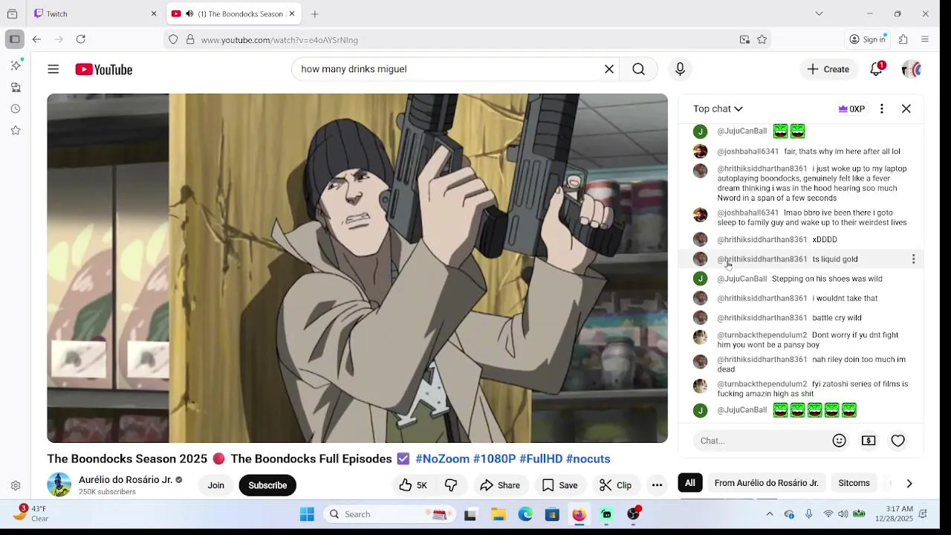The width and height of the screenshot is (951, 535).
Task: Open chat more options menu
Action: [881, 108]
